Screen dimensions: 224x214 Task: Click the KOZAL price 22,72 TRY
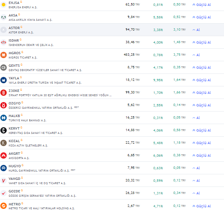(x=133, y=143)
